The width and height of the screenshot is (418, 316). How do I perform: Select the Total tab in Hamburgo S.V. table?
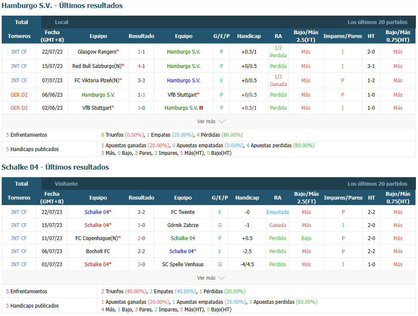(x=21, y=22)
